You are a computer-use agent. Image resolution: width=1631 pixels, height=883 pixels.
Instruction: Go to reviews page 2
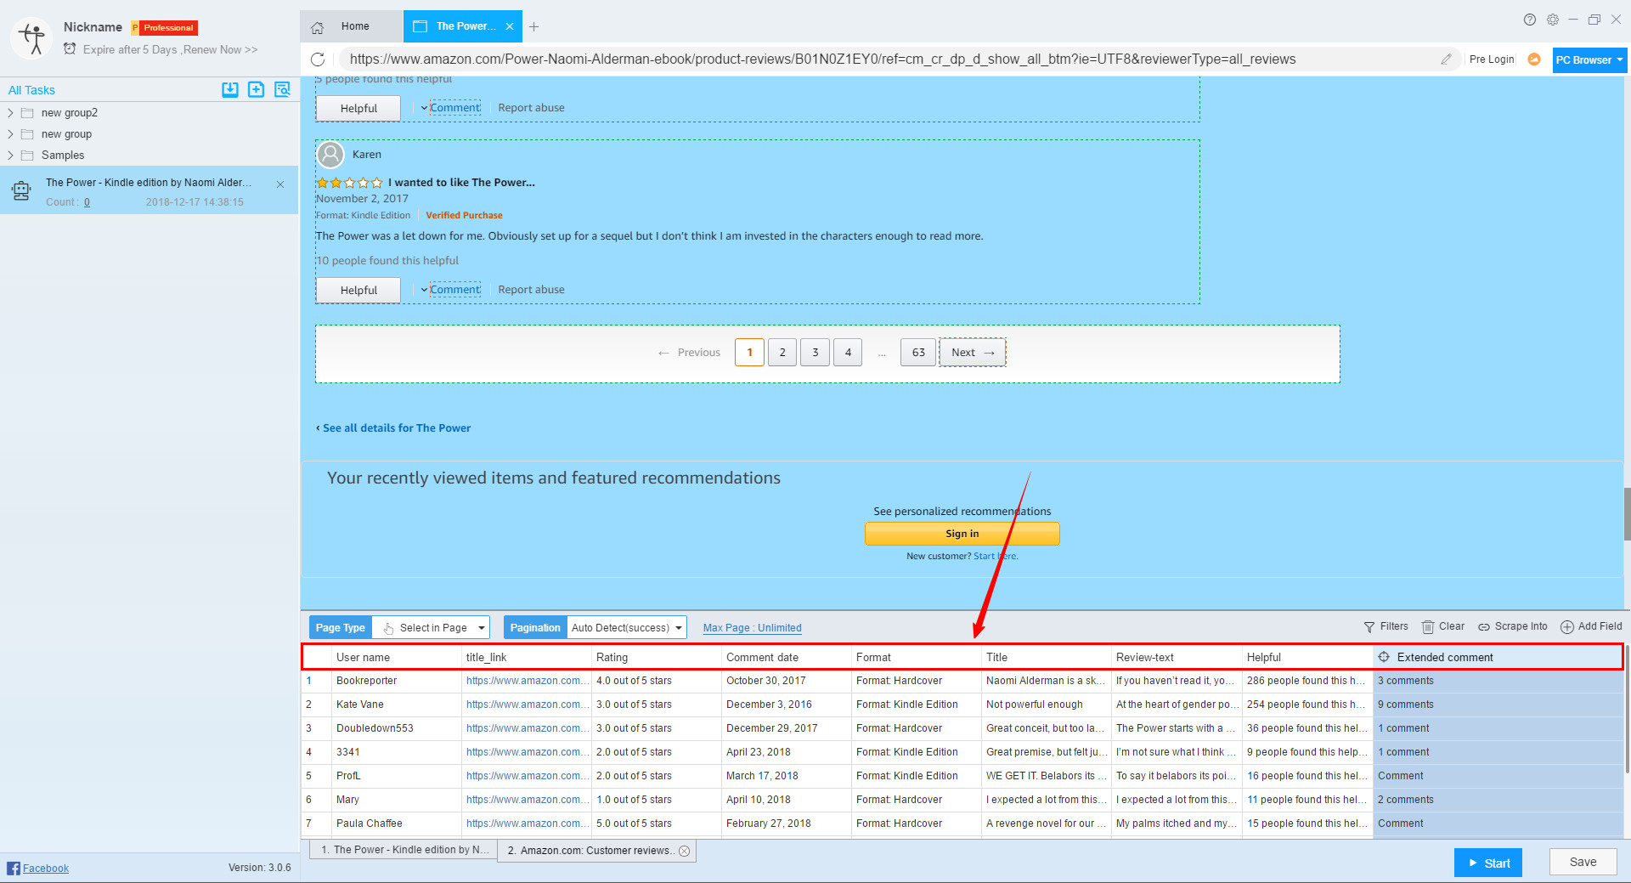[782, 352]
